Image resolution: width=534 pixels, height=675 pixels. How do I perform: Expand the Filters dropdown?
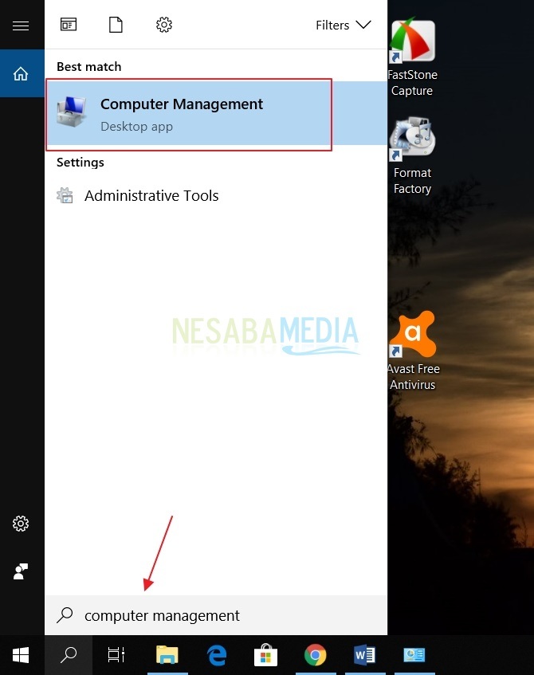pyautogui.click(x=343, y=25)
